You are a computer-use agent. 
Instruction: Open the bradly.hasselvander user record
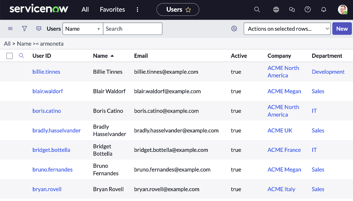click(x=57, y=130)
